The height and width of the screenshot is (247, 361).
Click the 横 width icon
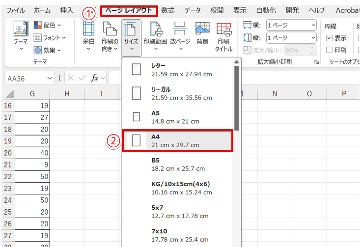(247, 25)
